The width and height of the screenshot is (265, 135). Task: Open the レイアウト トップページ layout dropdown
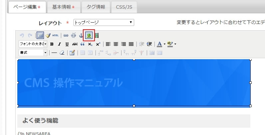(x=104, y=22)
